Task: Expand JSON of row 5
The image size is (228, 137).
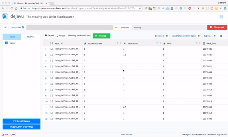Action: tap(51, 72)
